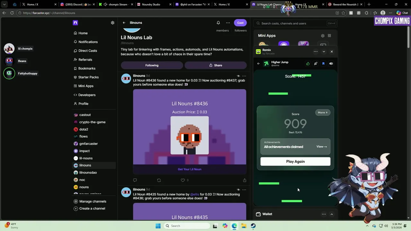
Task: Click the @ellis mention link
Action: click(195, 194)
